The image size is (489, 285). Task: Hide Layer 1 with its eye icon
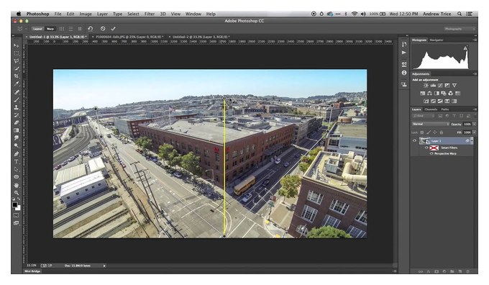(414, 141)
